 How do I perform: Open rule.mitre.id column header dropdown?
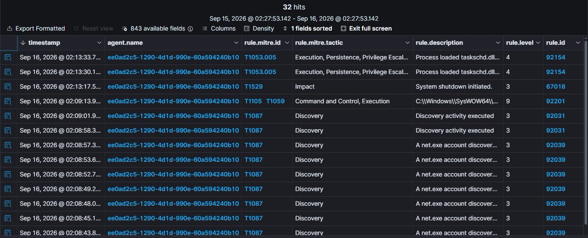click(286, 43)
